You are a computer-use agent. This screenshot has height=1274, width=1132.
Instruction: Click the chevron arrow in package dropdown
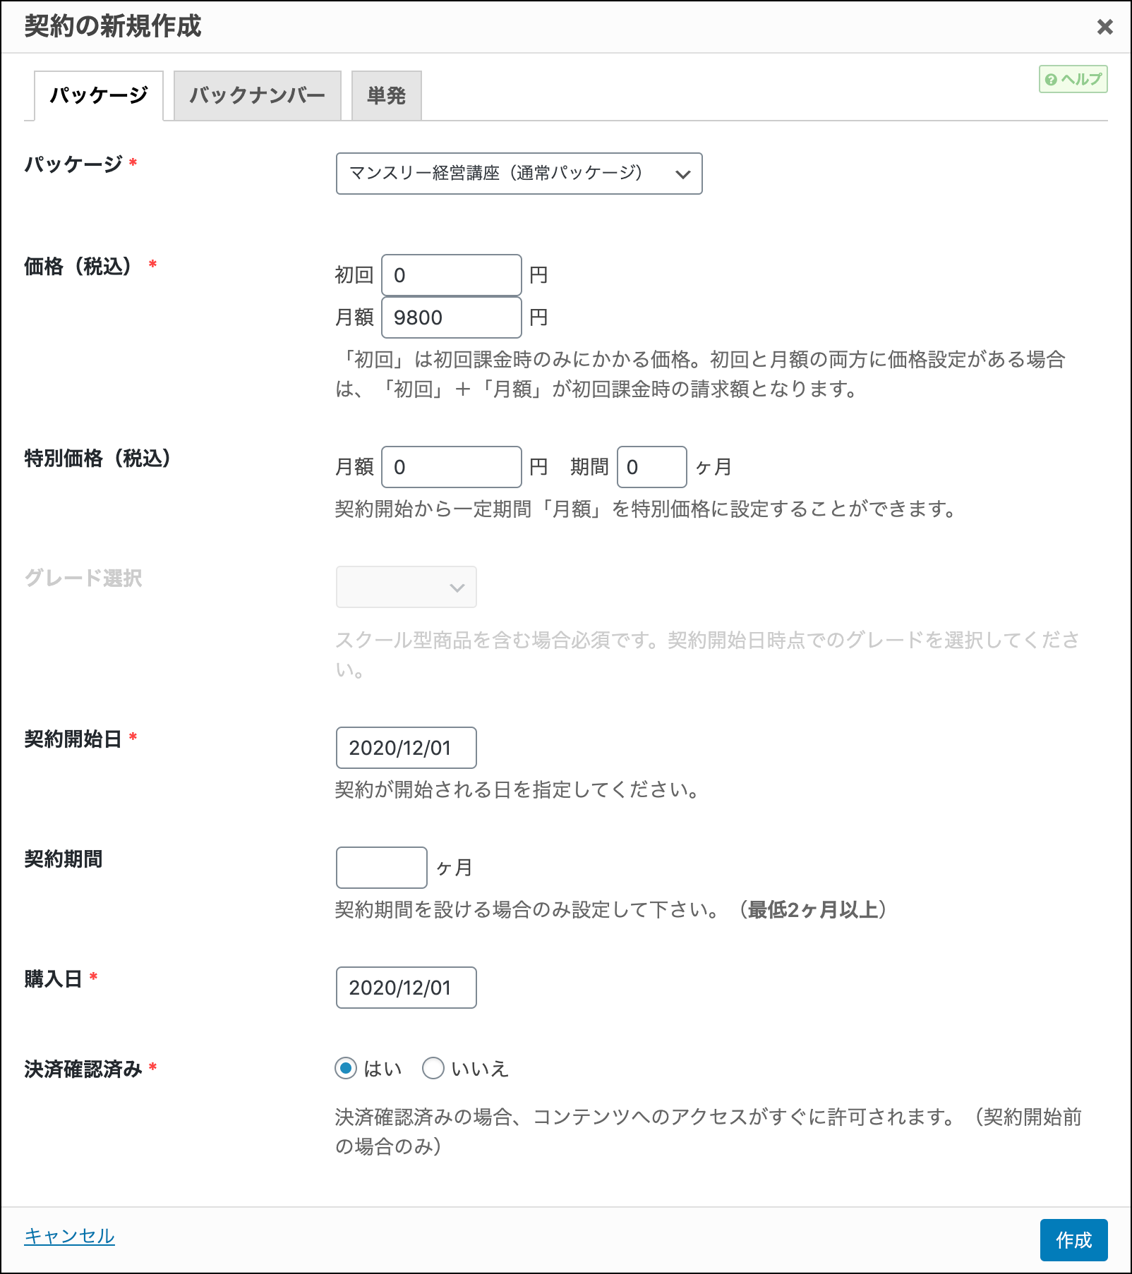point(682,174)
